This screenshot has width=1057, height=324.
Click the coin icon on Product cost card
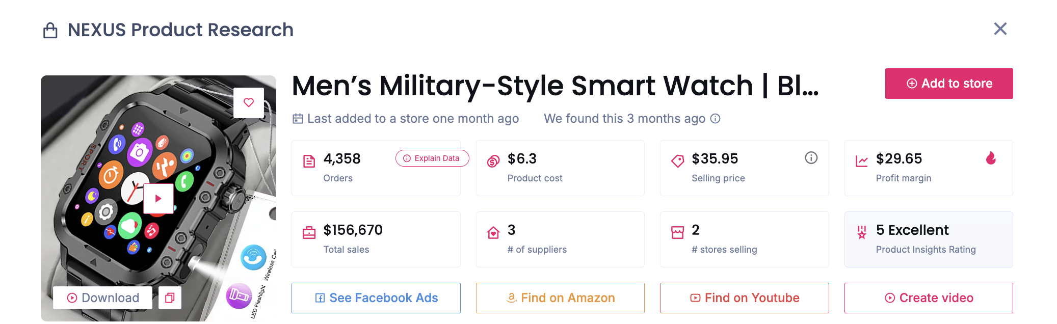click(x=493, y=159)
